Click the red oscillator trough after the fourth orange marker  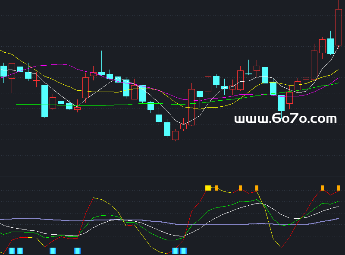[282, 248]
